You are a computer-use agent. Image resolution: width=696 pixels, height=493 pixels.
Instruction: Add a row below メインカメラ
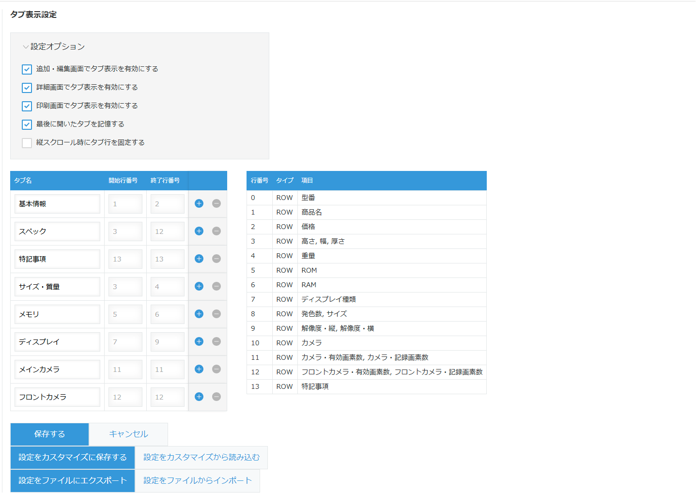coord(199,369)
